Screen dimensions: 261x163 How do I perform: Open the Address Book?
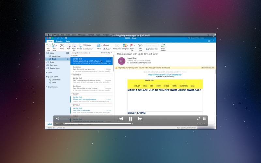pos(152,49)
